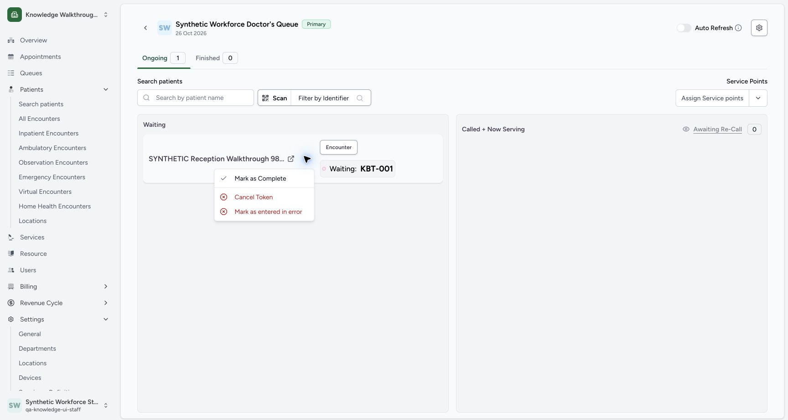Toggle the Auto Refresh switch

coord(684,28)
